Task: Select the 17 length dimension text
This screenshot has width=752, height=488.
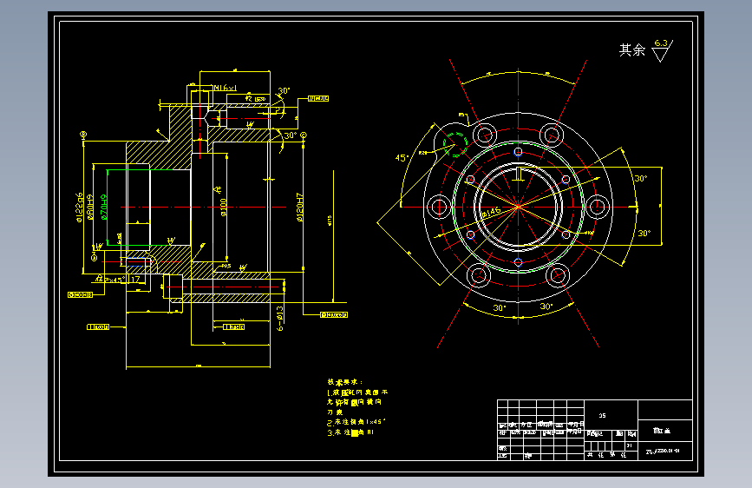Action: coord(135,279)
